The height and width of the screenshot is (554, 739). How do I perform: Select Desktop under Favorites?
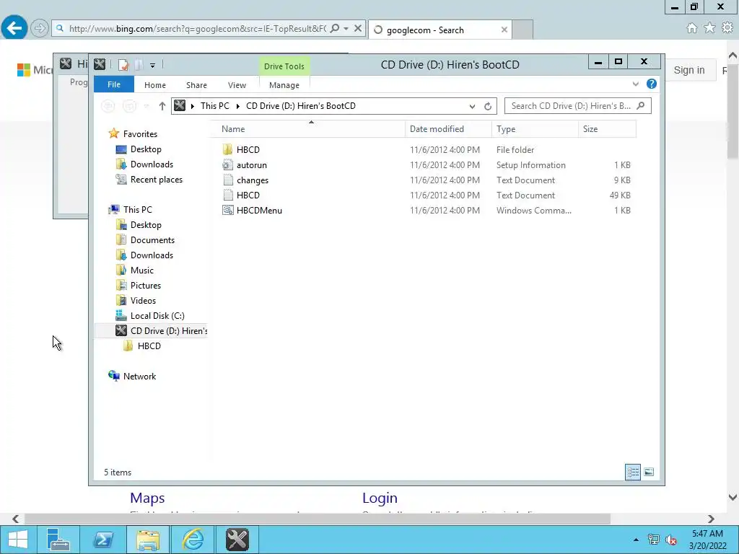pos(146,149)
